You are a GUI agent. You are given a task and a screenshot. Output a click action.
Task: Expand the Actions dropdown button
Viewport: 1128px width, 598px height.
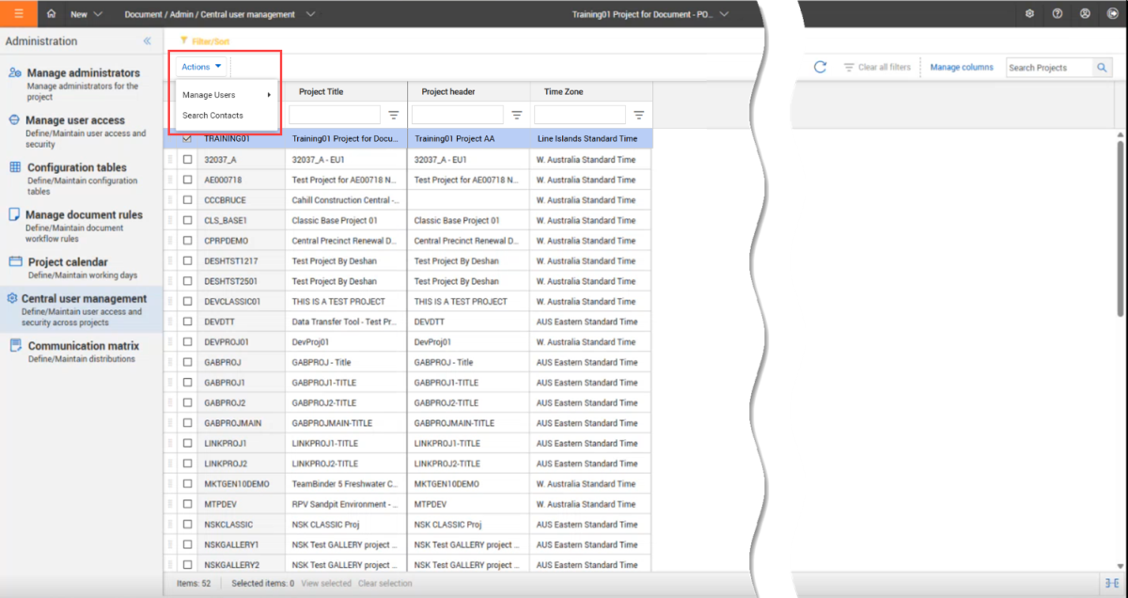(202, 67)
